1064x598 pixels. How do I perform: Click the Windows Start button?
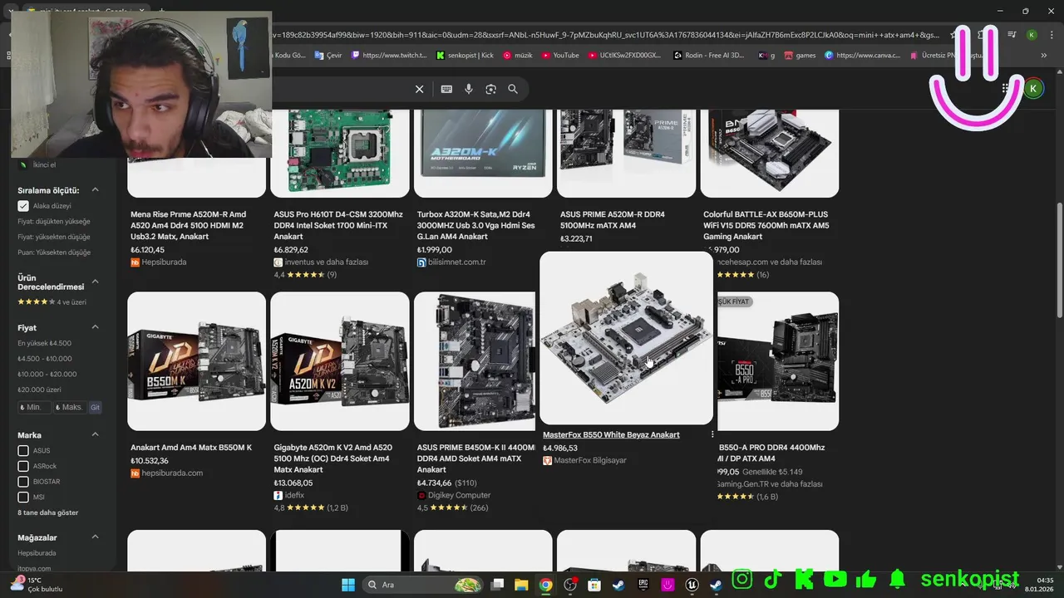coord(347,585)
